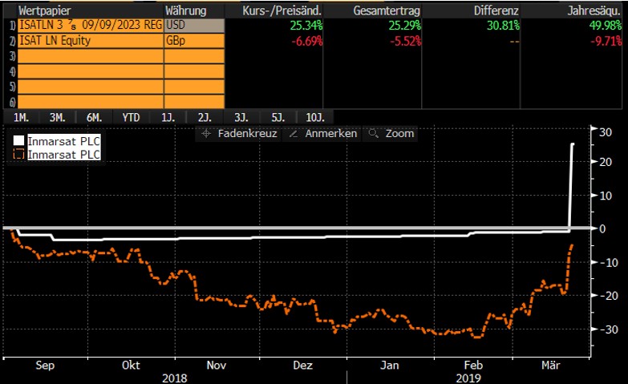This screenshot has width=628, height=384.
Task: Click the ISATLN 09/09/2023 bond security field
Action: [x=88, y=26]
